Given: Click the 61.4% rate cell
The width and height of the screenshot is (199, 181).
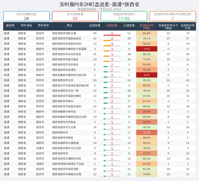Looking at the screenshot, I should pyautogui.click(x=146, y=33).
